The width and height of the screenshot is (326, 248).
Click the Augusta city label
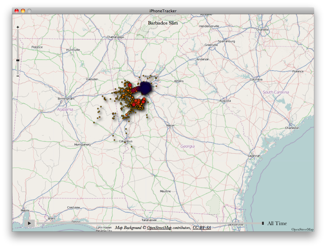(225, 100)
